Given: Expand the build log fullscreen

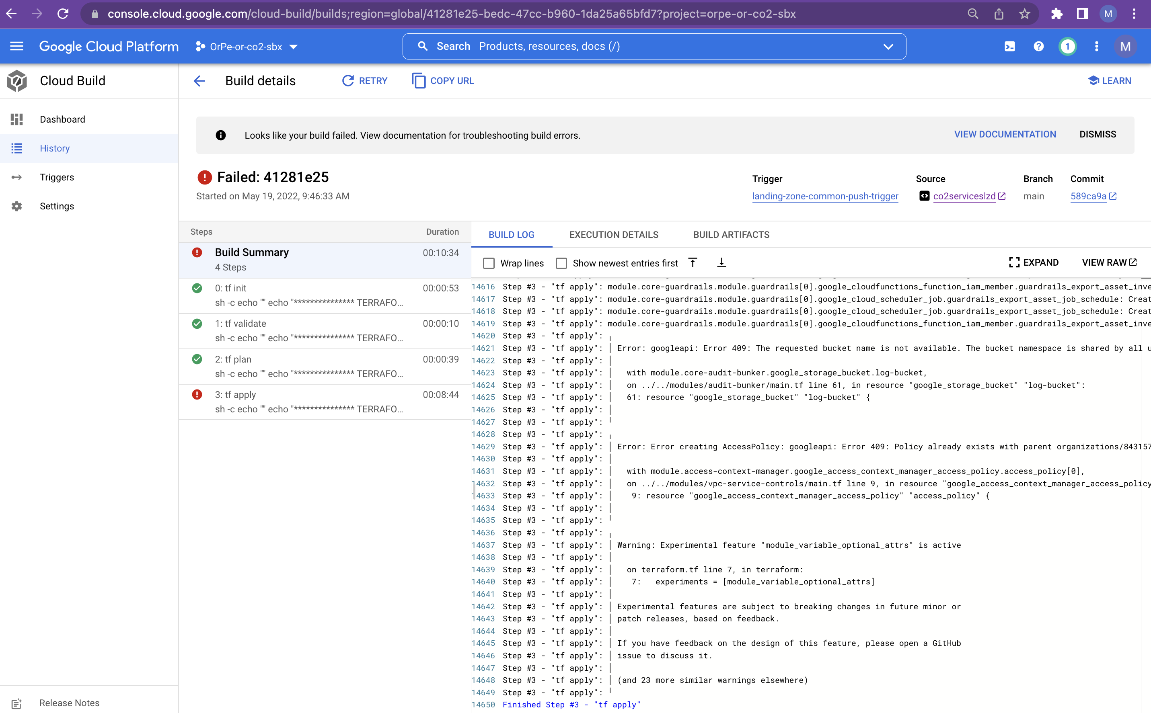Looking at the screenshot, I should [1035, 262].
